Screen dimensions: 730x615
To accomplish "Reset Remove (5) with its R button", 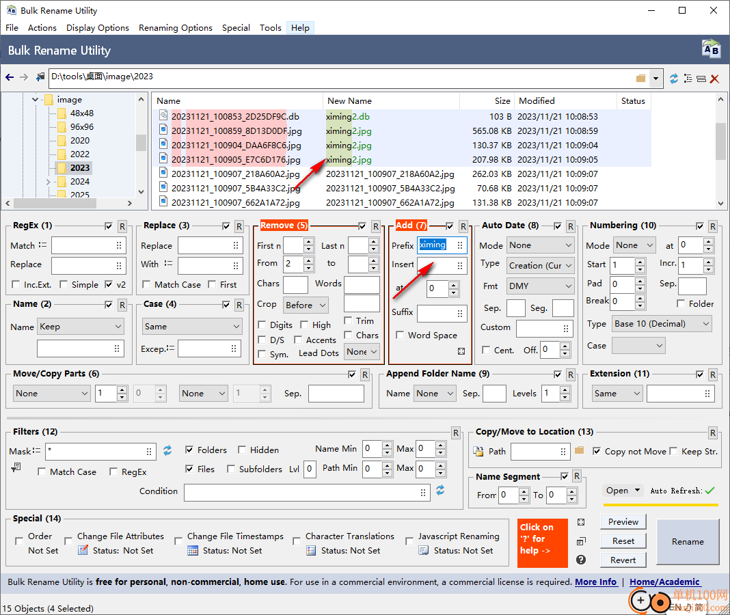I will (x=376, y=226).
